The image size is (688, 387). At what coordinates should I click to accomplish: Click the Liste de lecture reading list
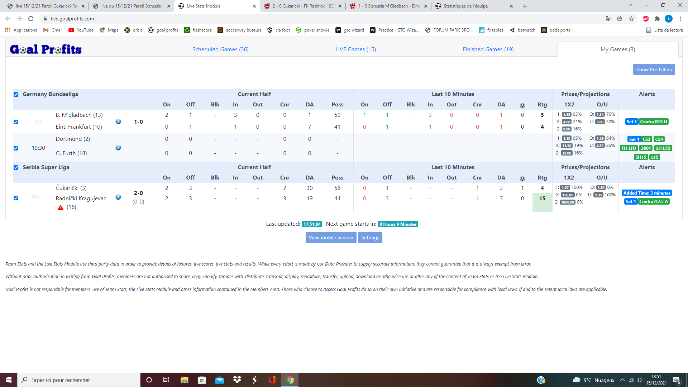665,30
